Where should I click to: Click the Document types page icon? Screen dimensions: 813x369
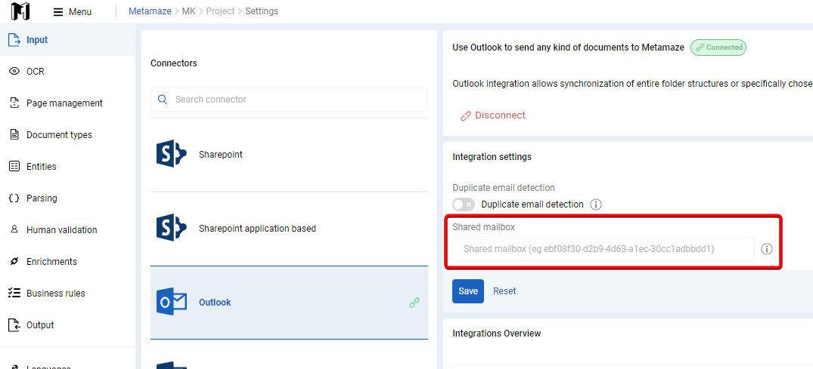(x=14, y=134)
